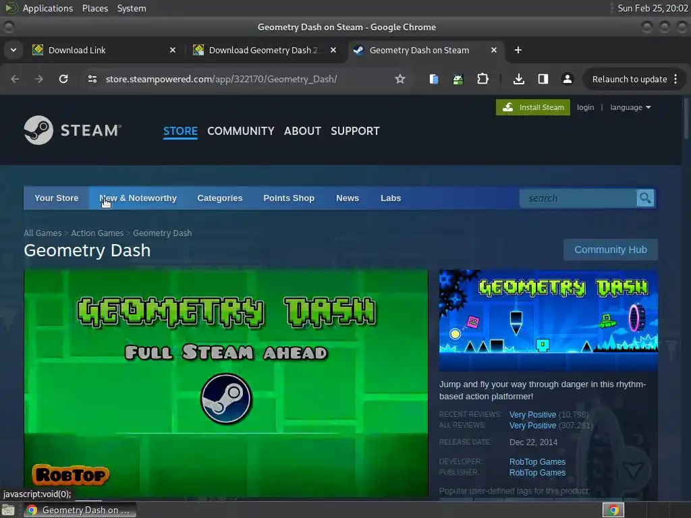The height and width of the screenshot is (518, 691).
Task: Open Points Shop
Action: 289,198
